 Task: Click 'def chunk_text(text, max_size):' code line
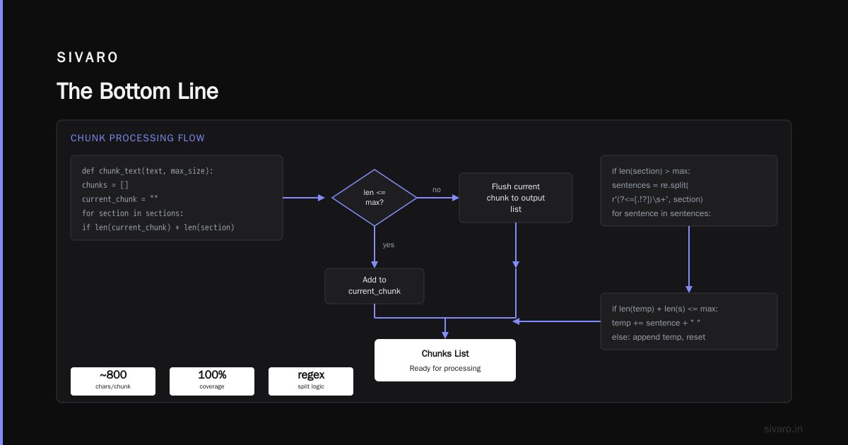pyautogui.click(x=148, y=171)
